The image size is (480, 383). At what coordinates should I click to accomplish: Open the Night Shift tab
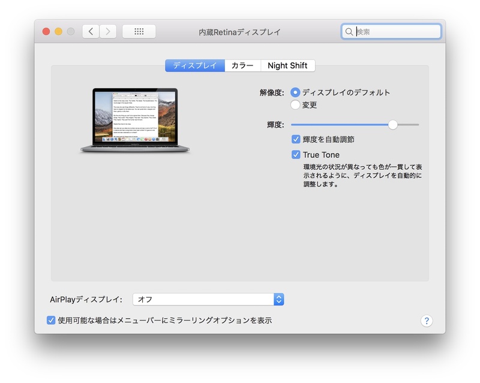(288, 65)
